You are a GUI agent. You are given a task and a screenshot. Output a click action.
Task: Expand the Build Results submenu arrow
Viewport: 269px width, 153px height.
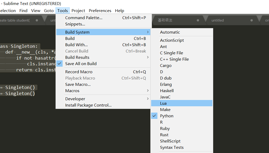pos(148,57)
